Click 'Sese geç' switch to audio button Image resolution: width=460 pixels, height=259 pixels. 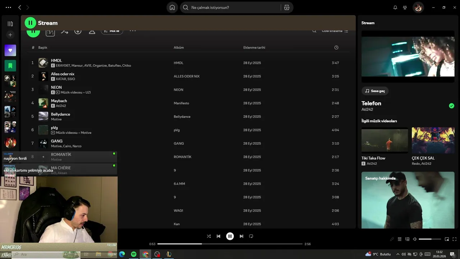click(x=375, y=91)
